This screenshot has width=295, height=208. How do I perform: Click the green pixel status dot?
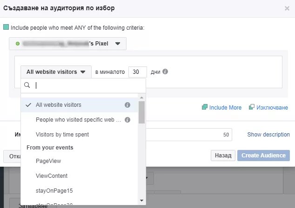point(18,44)
